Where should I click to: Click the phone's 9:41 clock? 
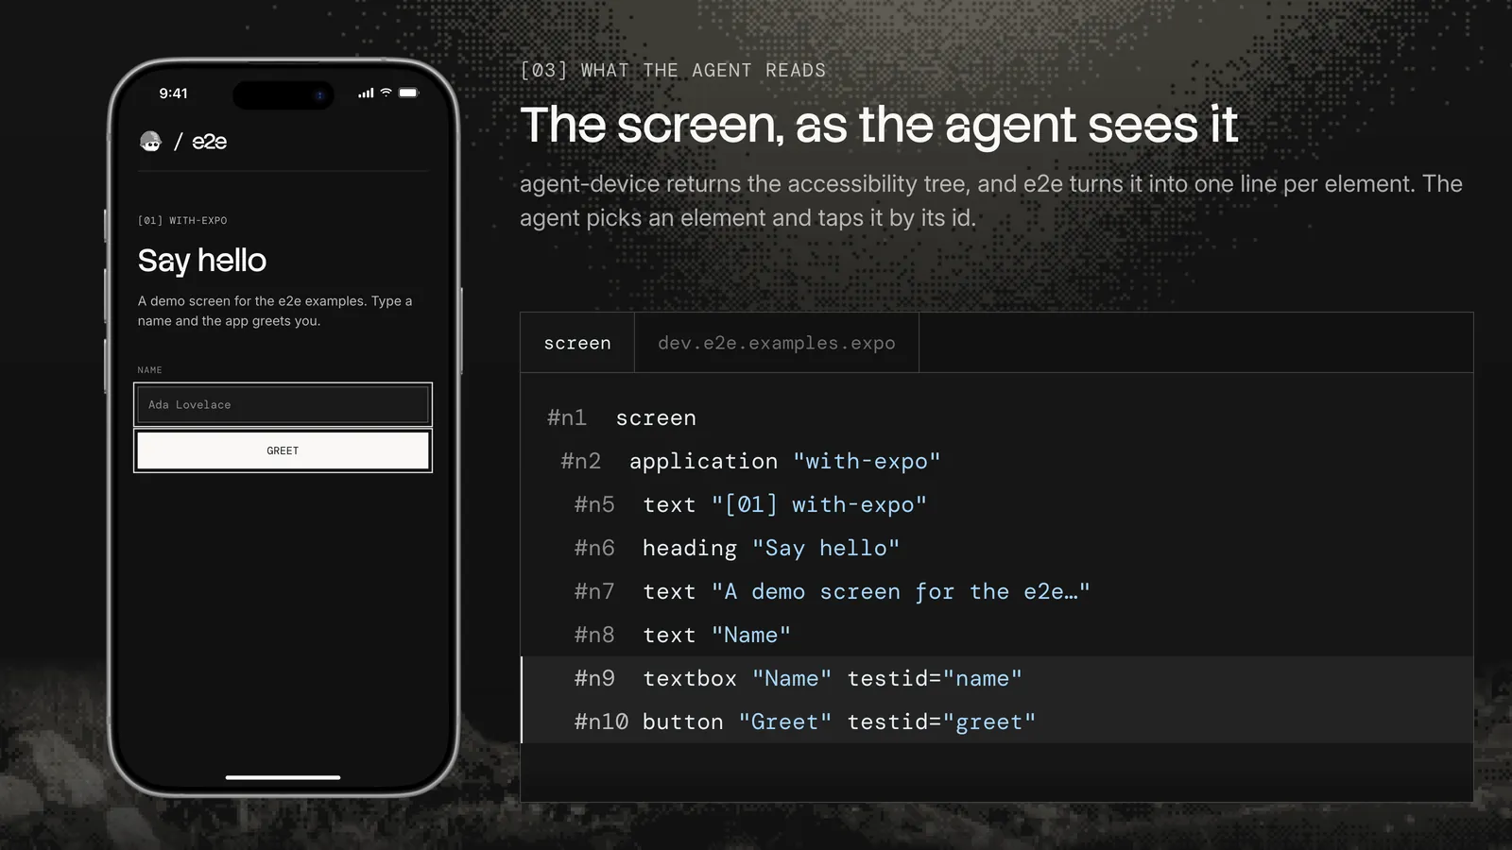[x=173, y=93]
